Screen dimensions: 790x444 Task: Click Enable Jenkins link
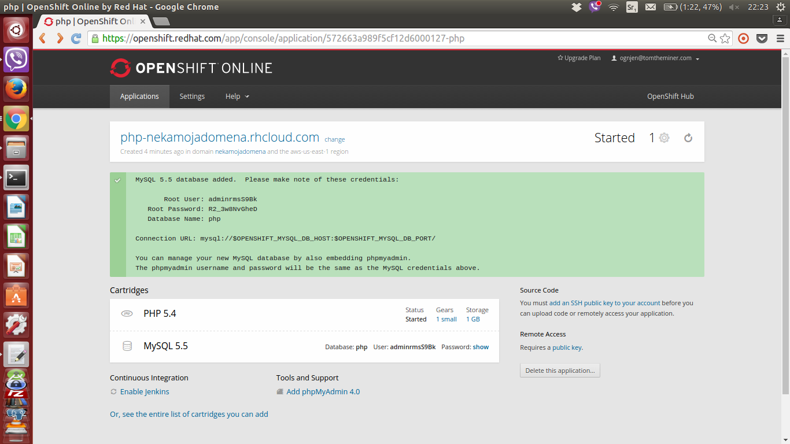coord(145,392)
